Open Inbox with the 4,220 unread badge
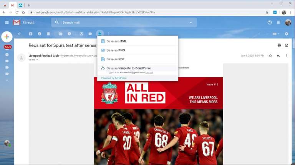 pos(8,47)
